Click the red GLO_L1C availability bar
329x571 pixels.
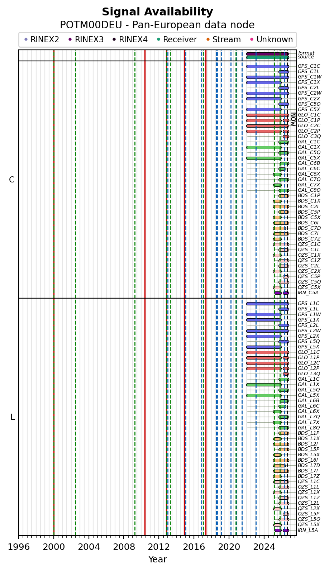tap(268, 352)
